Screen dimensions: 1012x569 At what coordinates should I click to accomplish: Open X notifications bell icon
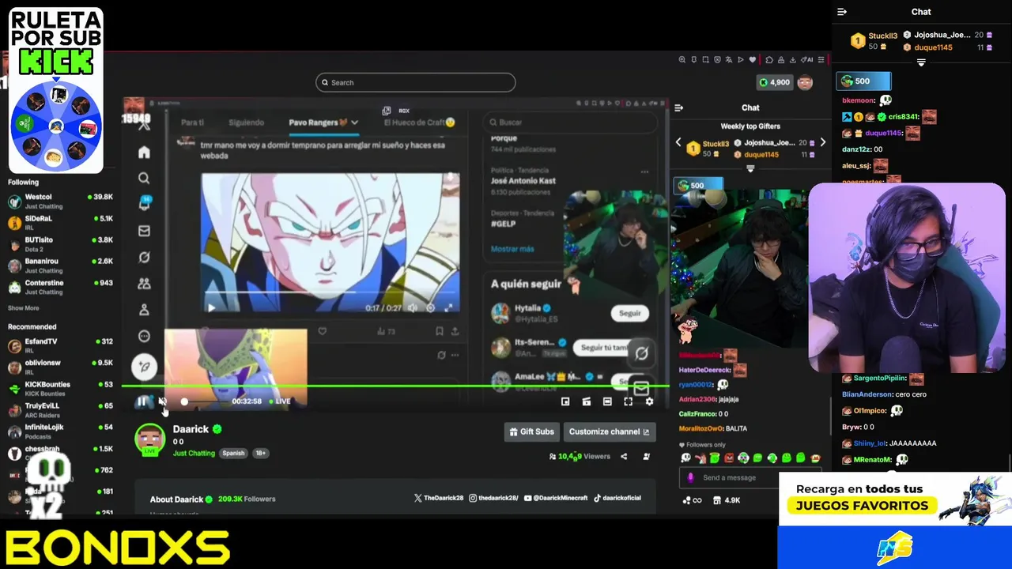click(144, 204)
